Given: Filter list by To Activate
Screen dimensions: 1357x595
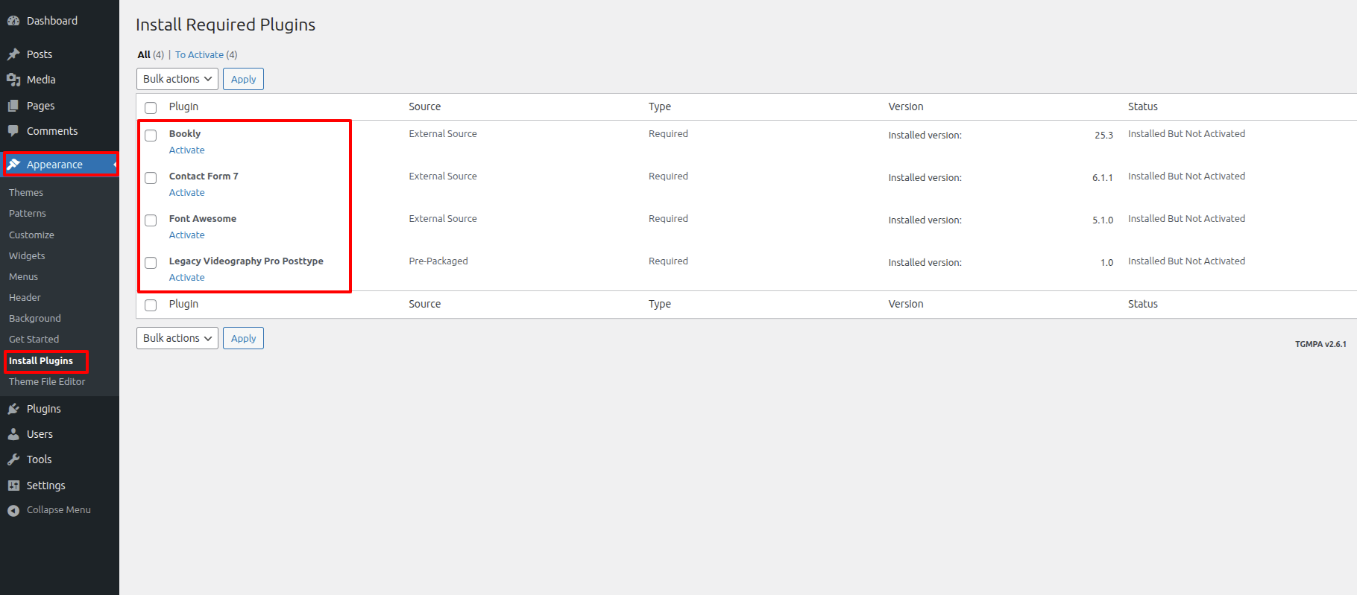Looking at the screenshot, I should pyautogui.click(x=199, y=55).
